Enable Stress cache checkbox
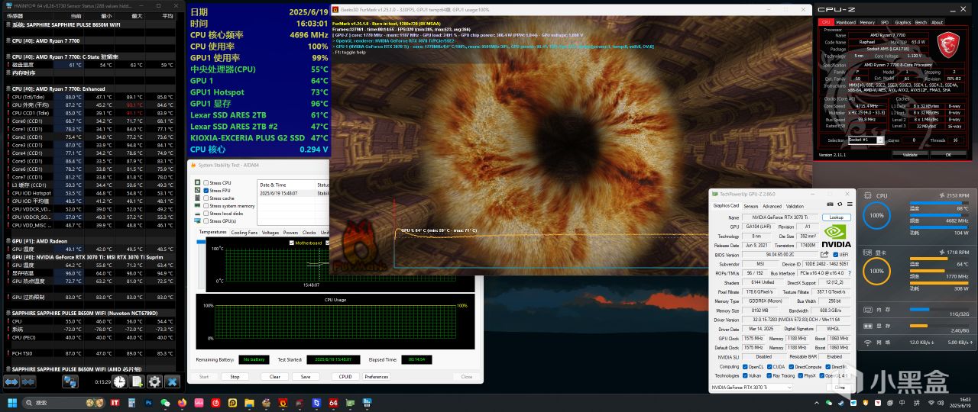 (206, 198)
